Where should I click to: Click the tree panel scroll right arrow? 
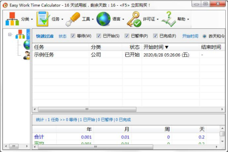(x=27, y=146)
